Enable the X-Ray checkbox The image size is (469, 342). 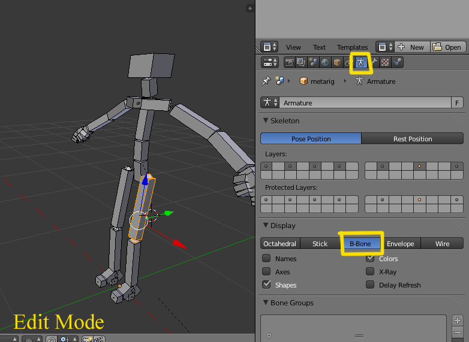[370, 271]
